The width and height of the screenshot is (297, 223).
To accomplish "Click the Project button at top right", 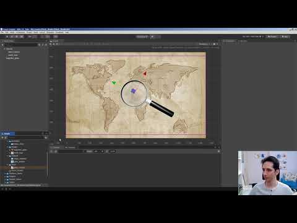I will (x=272, y=37).
